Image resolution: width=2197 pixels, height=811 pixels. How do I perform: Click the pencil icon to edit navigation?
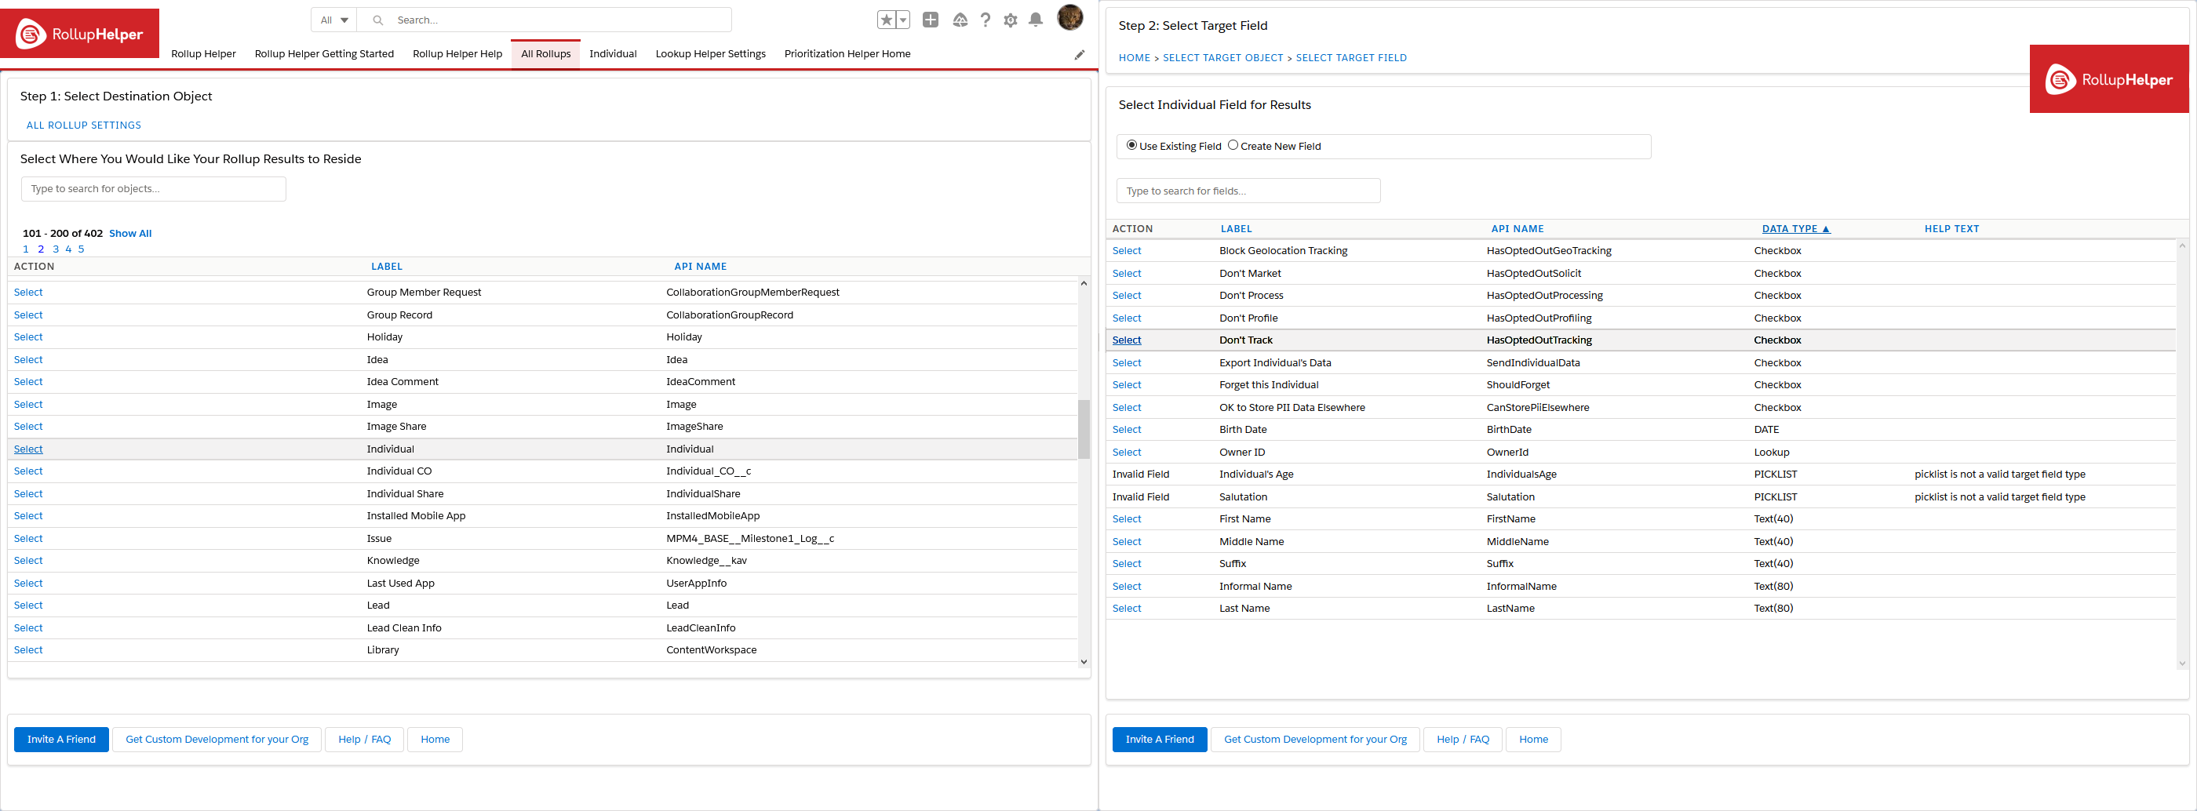coord(1079,55)
